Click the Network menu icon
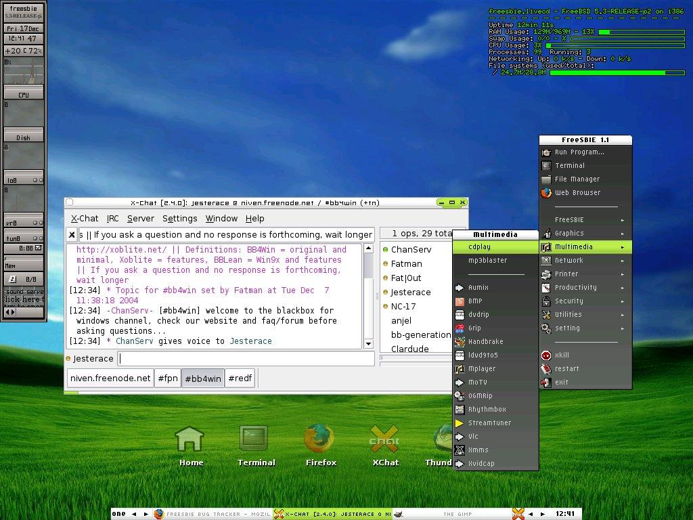693x520 pixels. pos(546,261)
